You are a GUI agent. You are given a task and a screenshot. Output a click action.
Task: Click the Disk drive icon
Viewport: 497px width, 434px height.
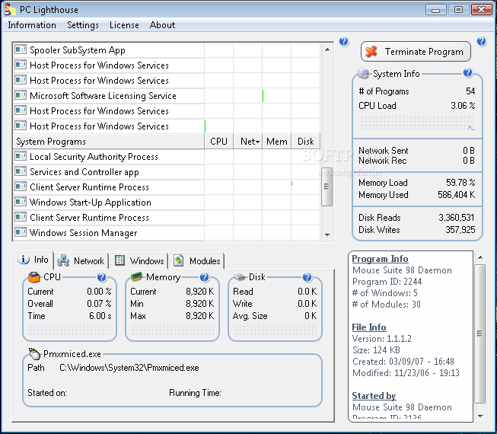point(240,276)
